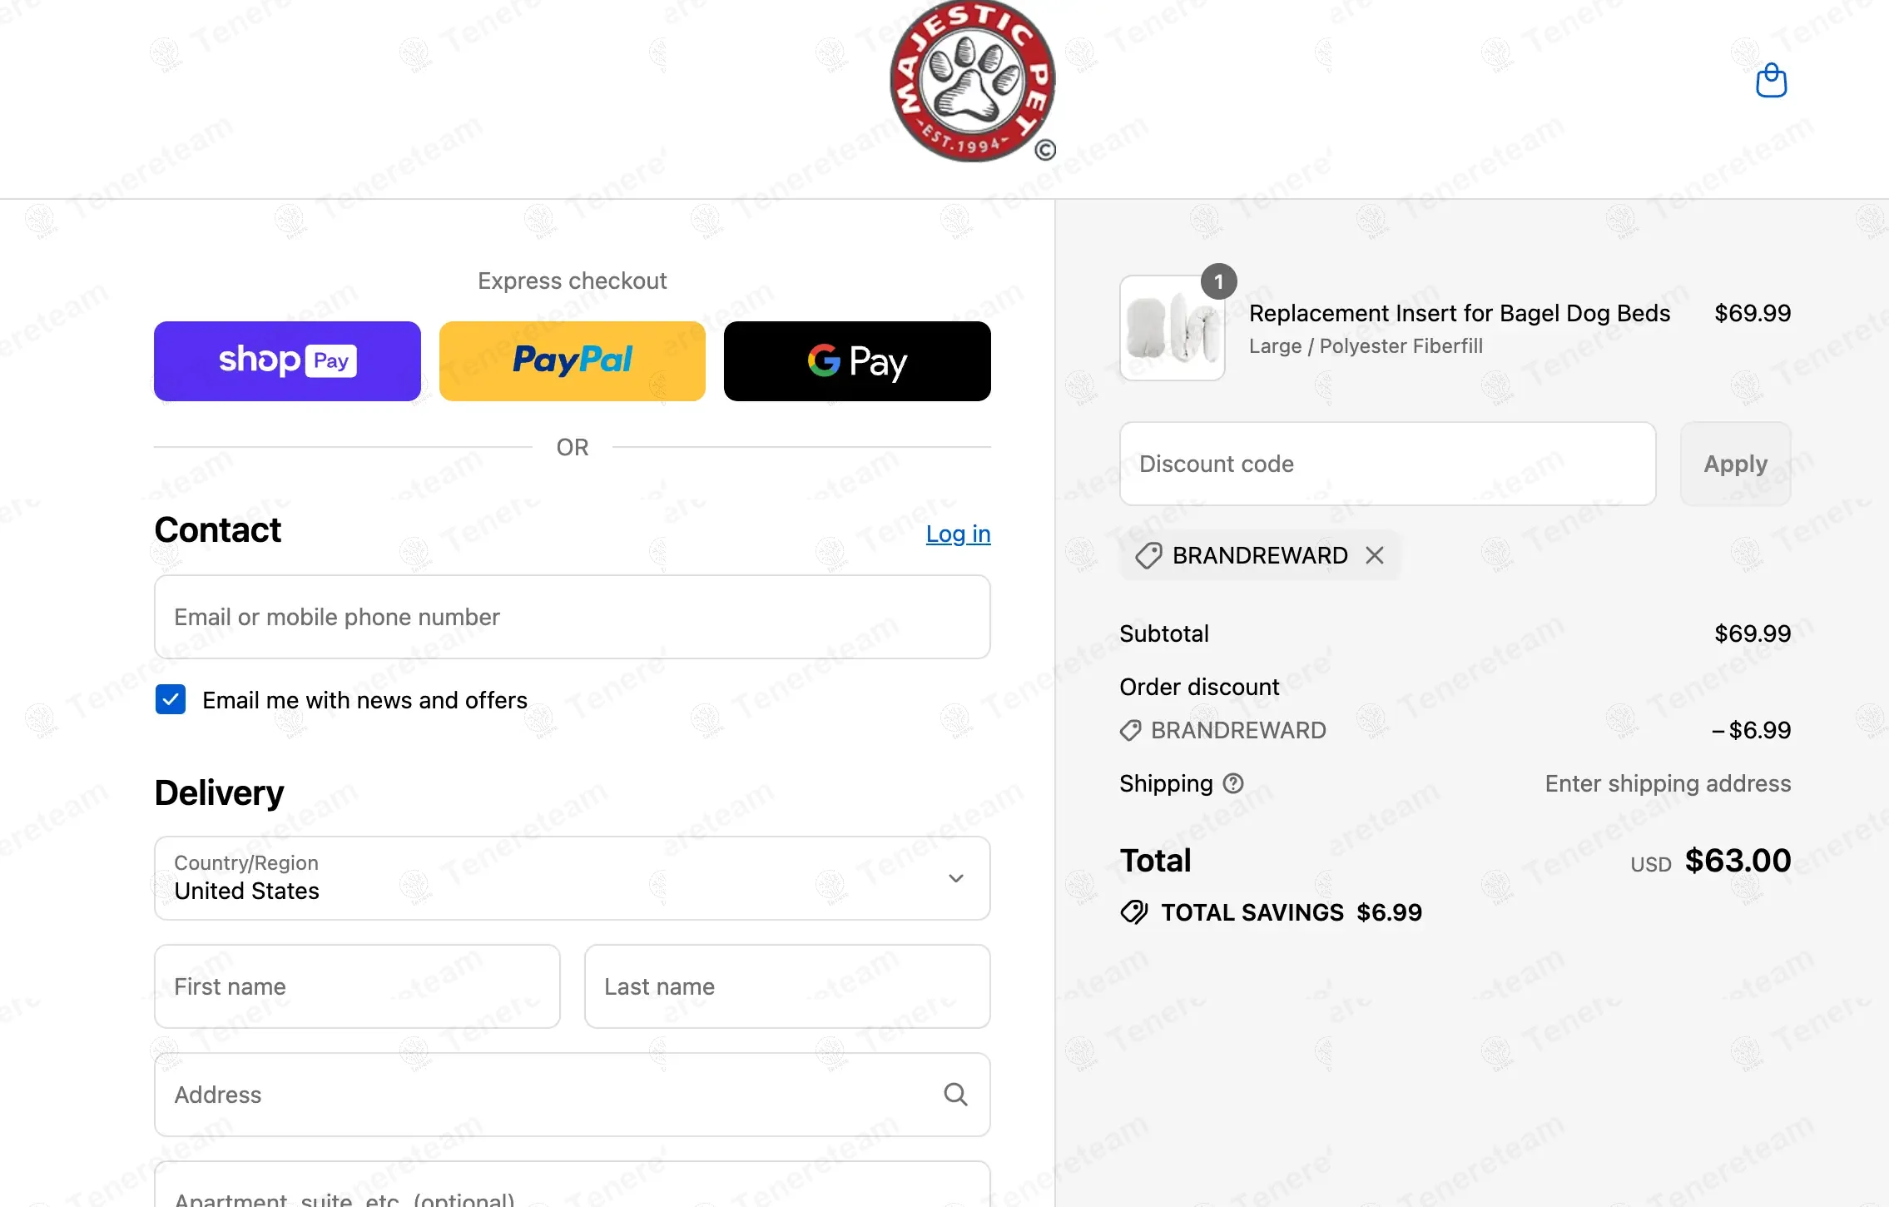Open the shopping bag cart icon
The width and height of the screenshot is (1889, 1207).
(1771, 81)
